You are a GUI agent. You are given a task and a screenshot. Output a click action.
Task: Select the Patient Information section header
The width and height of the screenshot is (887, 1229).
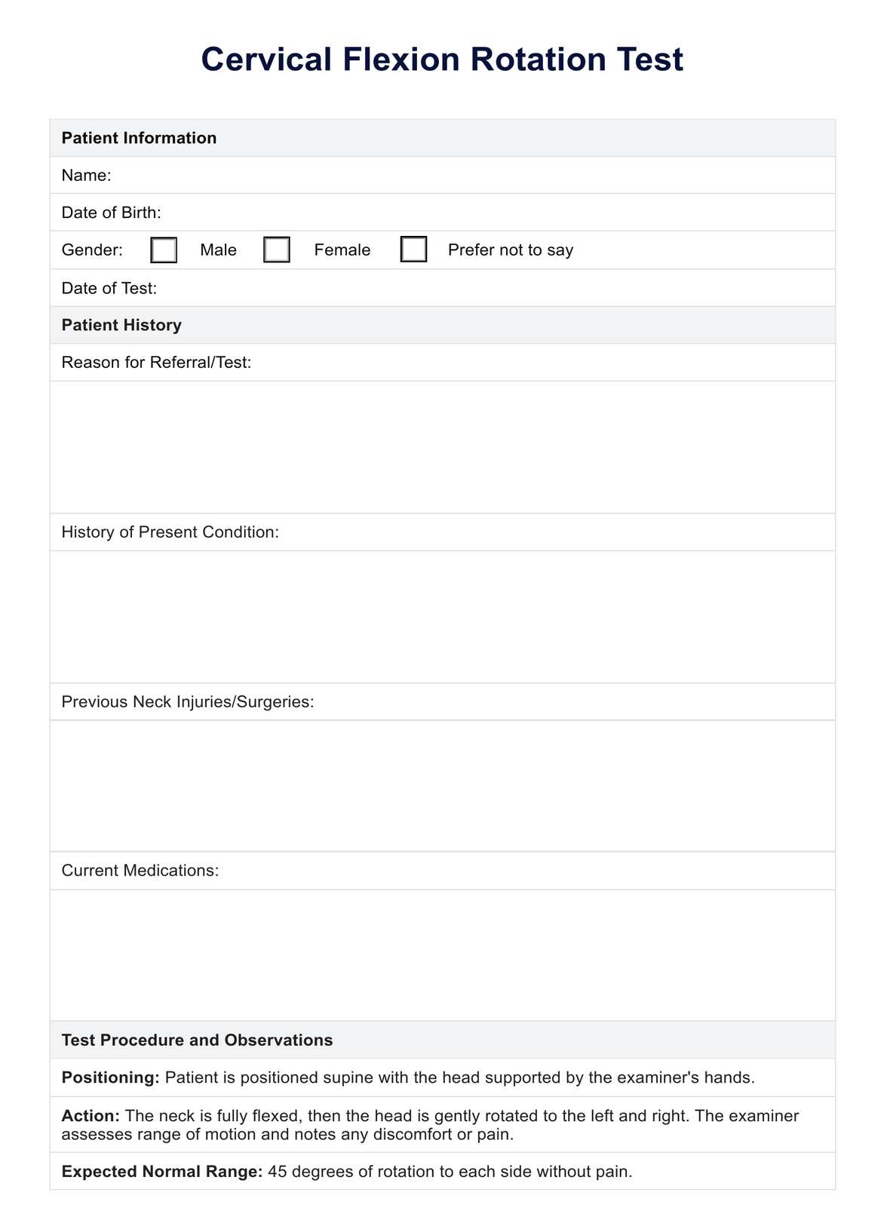point(139,138)
